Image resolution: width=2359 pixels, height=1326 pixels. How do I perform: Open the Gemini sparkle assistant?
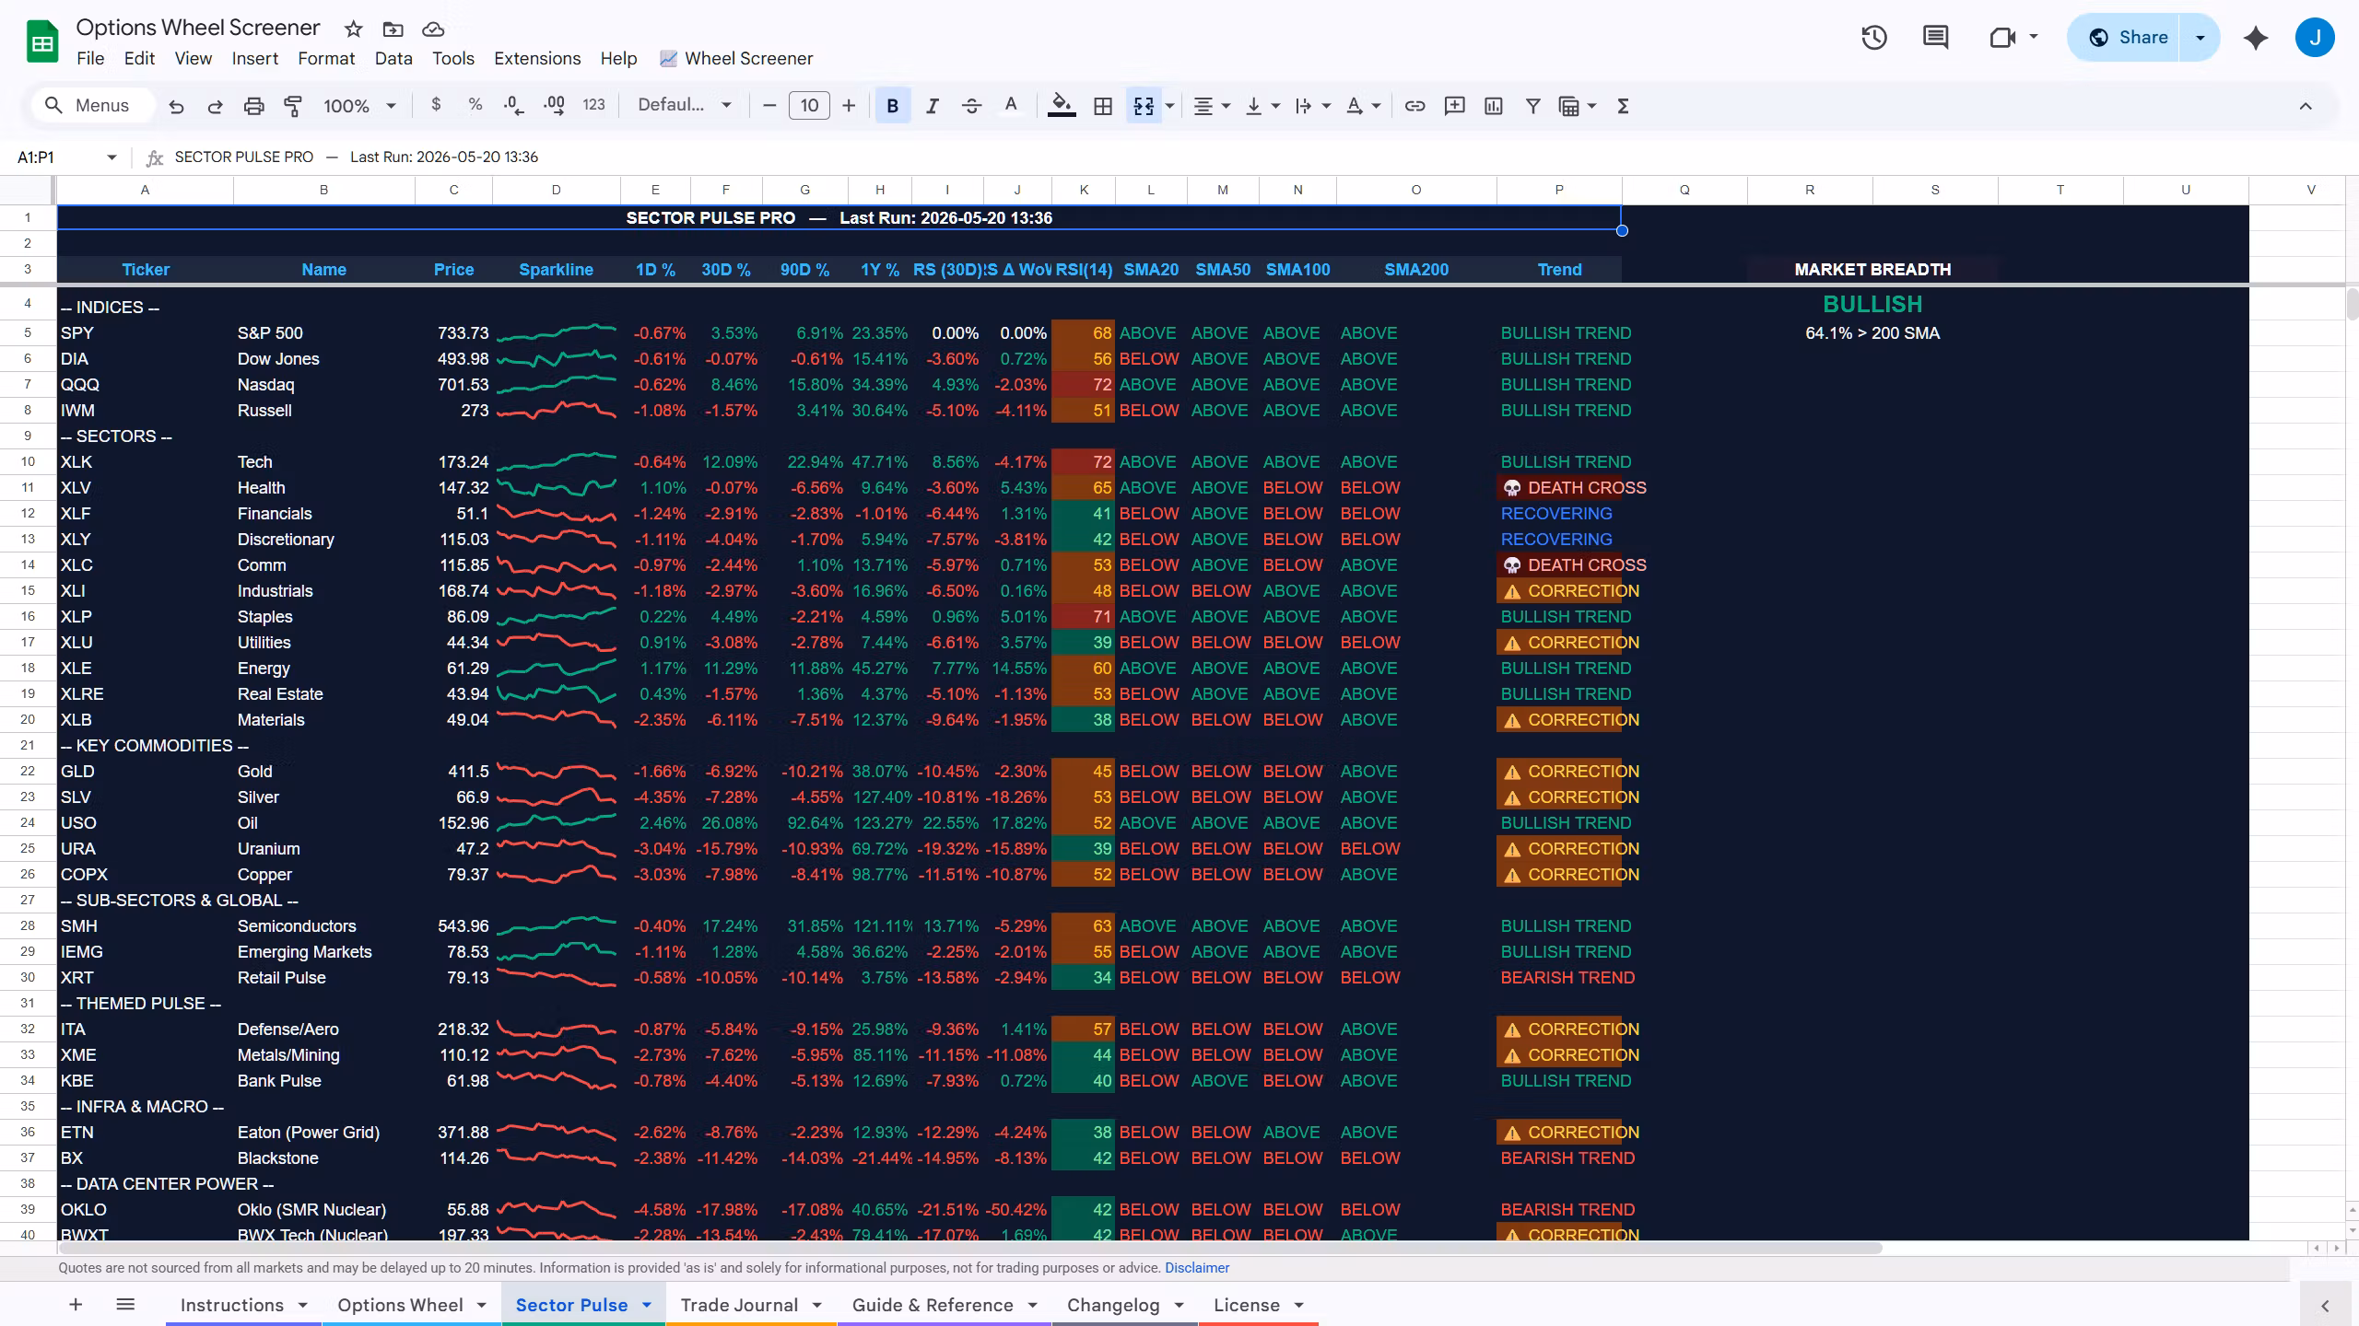point(2256,37)
